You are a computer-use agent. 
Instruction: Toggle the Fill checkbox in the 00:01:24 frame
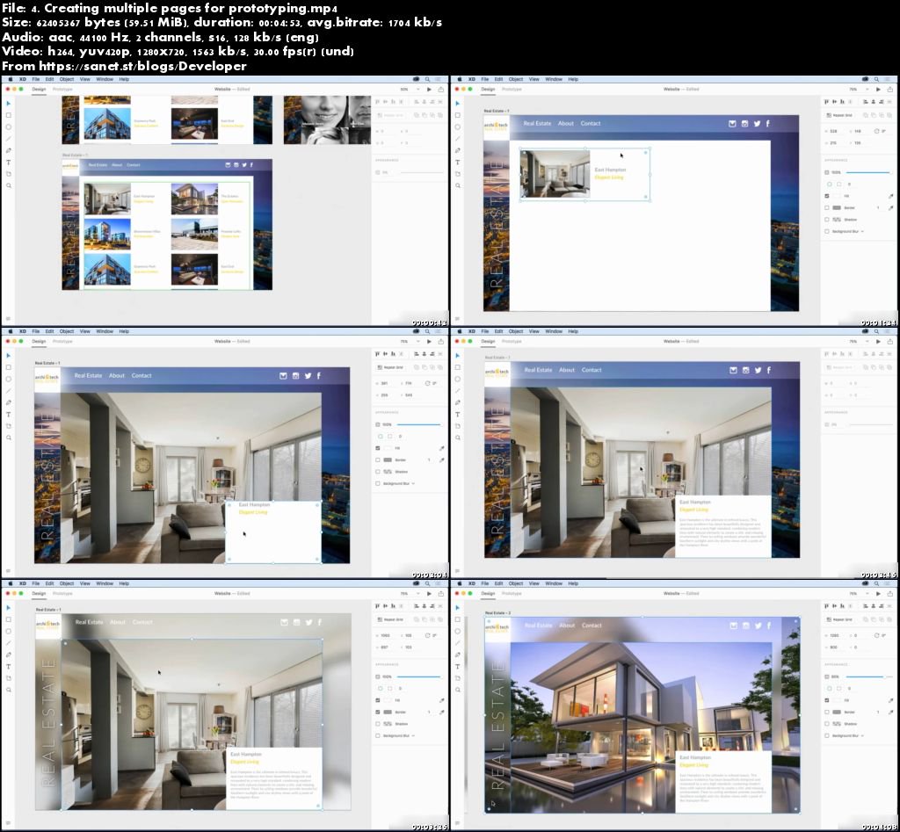point(827,196)
